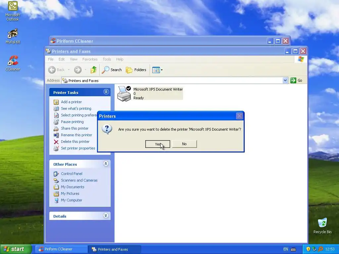
Task: Click the Search toolbar button
Action: [x=112, y=70]
